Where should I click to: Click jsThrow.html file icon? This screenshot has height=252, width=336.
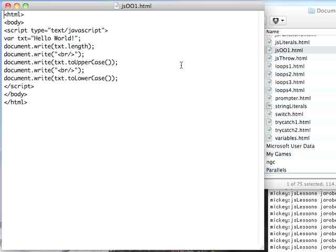[269, 58]
